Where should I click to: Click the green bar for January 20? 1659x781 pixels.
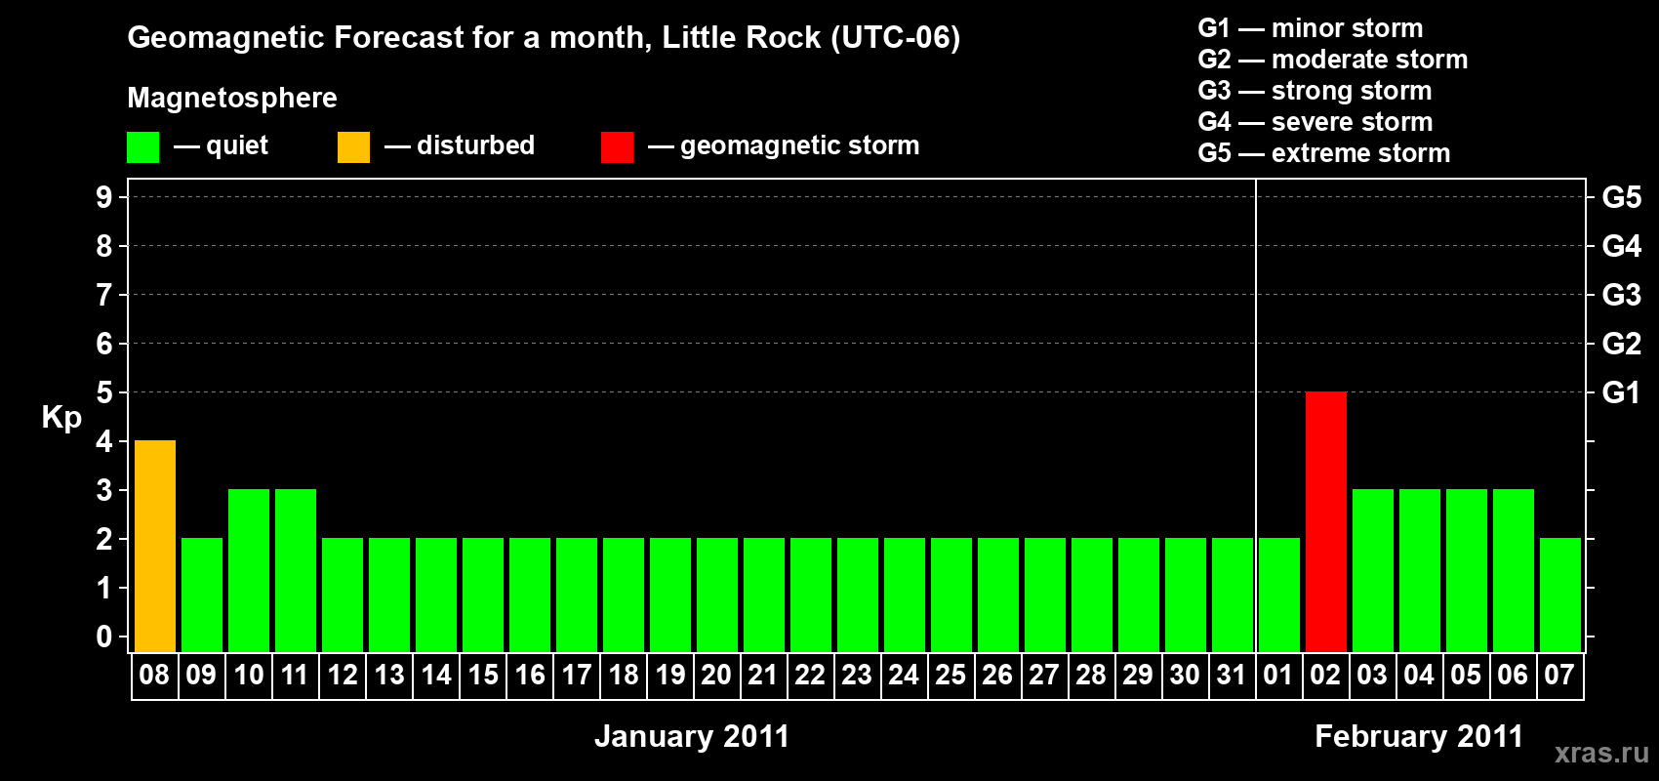coord(717,596)
